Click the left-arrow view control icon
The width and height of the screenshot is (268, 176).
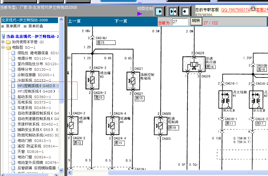click(x=185, y=12)
